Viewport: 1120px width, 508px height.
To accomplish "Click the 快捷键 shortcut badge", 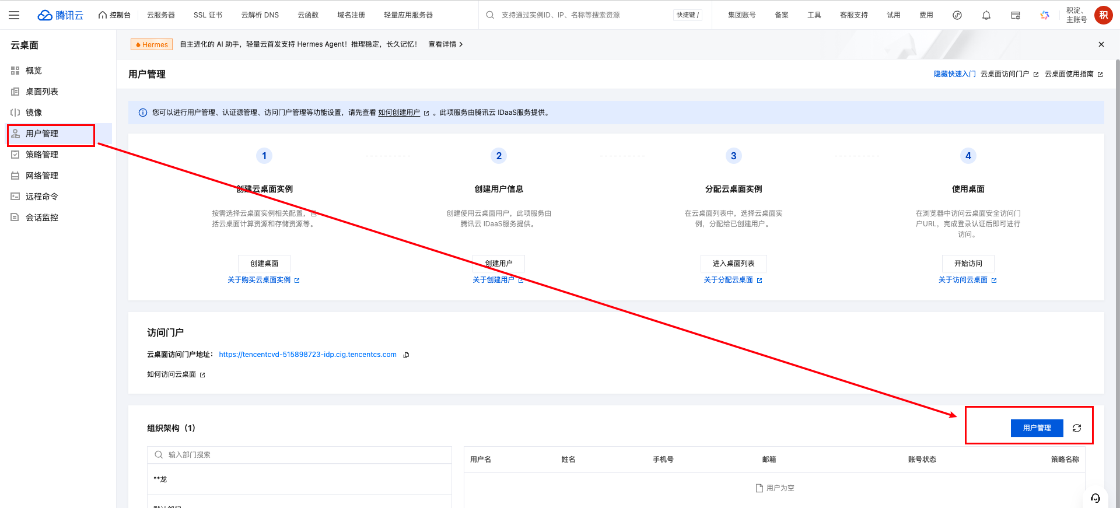I will [x=688, y=15].
